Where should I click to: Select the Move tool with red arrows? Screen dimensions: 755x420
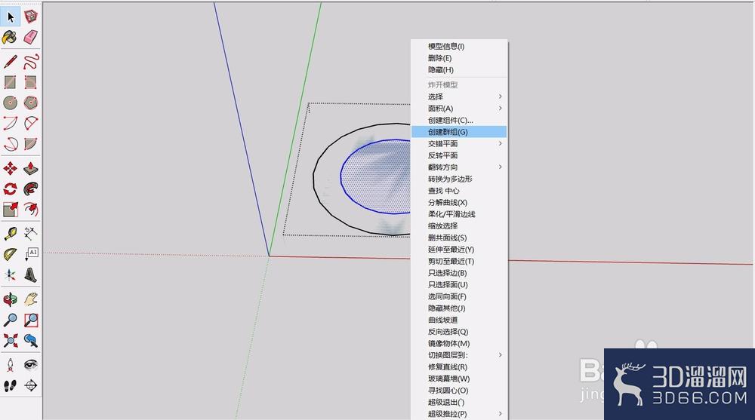pyautogui.click(x=10, y=168)
